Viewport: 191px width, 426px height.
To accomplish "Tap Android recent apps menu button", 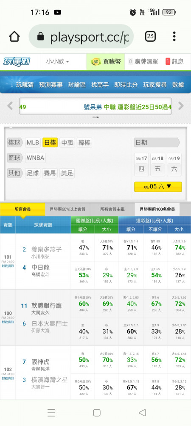I will click(x=51, y=413).
